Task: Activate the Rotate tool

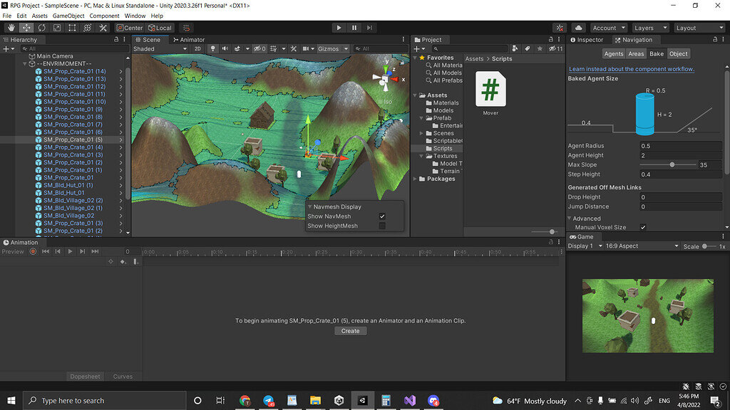Action: point(41,27)
